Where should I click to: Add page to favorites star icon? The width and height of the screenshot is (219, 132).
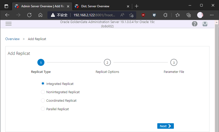[131, 15]
